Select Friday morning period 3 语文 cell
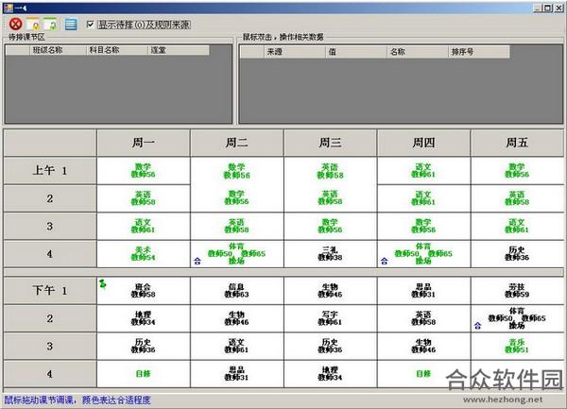The width and height of the screenshot is (567, 409). (517, 226)
